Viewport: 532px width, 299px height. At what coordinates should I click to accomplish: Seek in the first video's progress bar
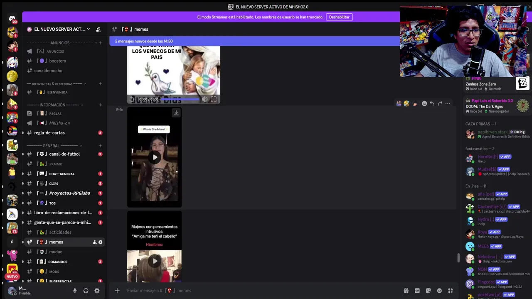180,99
